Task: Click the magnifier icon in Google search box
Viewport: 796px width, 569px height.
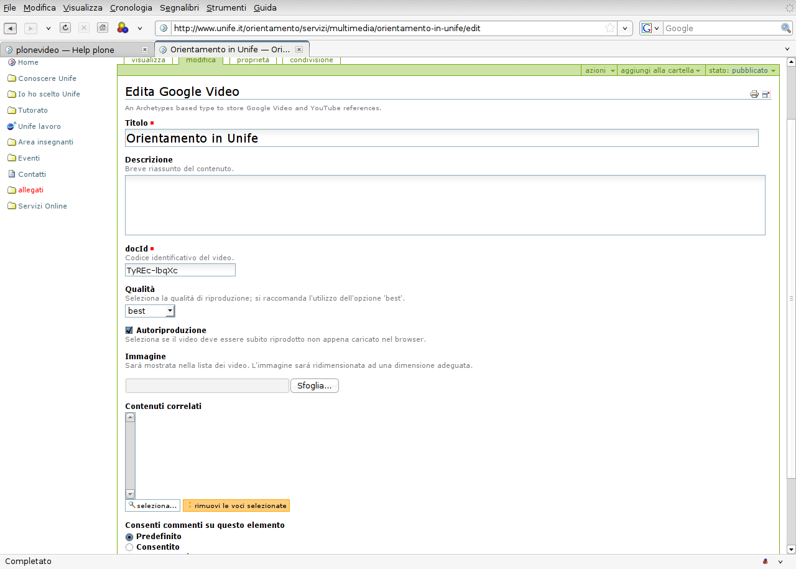Action: (x=786, y=28)
